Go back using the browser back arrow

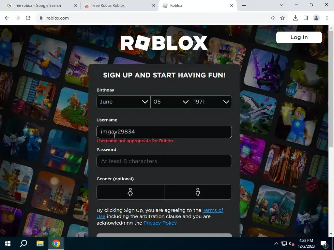[7, 18]
